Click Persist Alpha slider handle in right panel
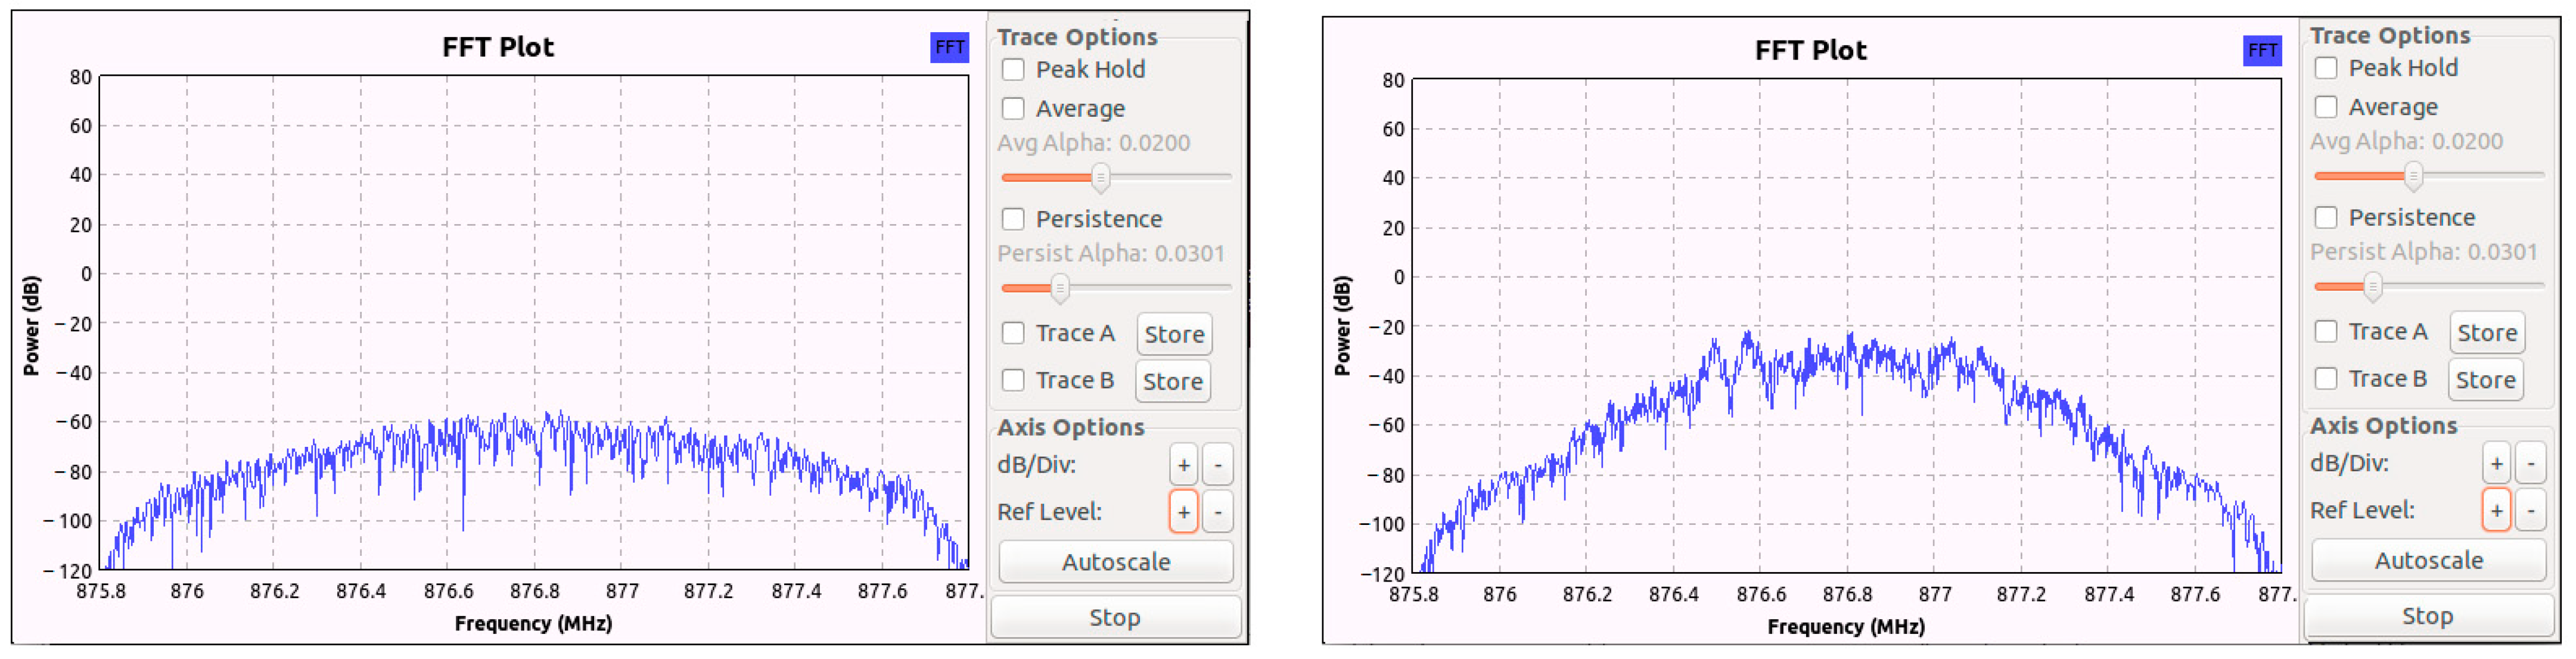The image size is (2576, 659). tap(2372, 286)
